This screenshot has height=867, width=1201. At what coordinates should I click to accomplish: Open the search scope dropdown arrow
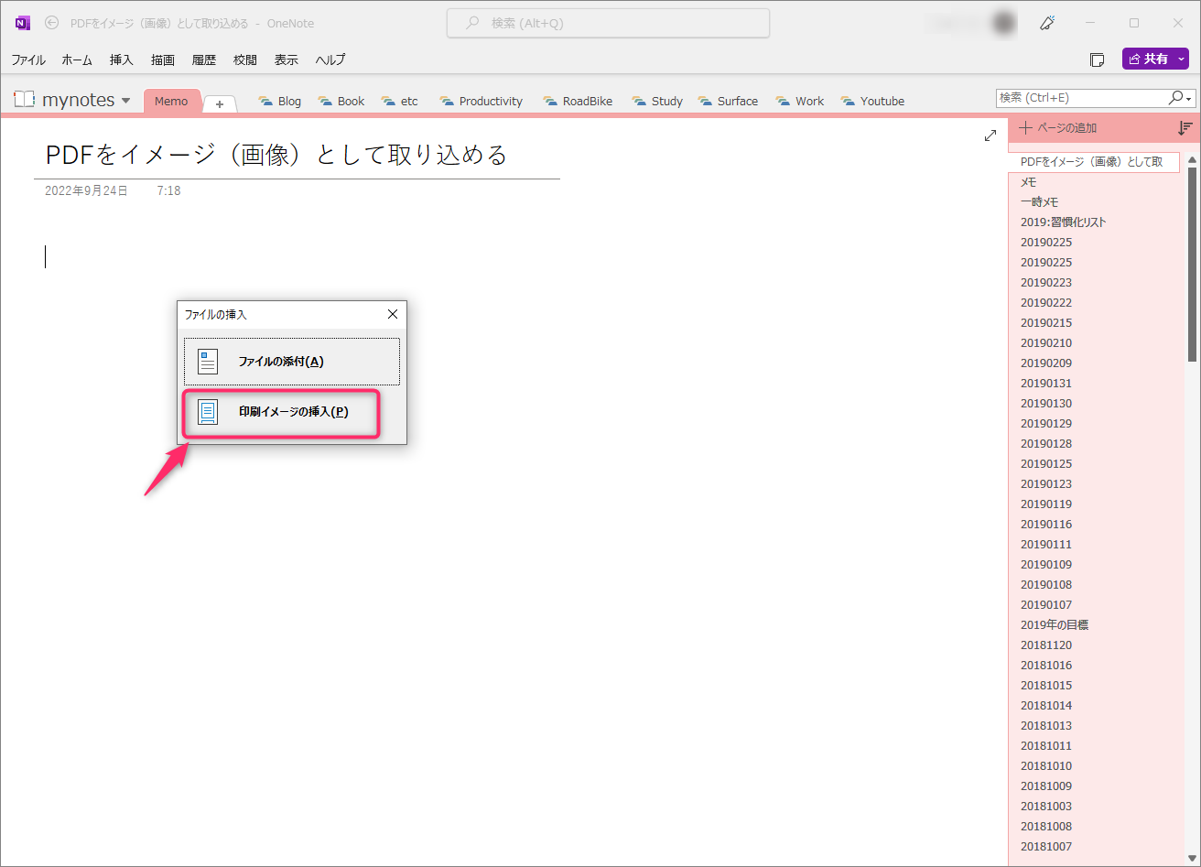[x=1189, y=99]
